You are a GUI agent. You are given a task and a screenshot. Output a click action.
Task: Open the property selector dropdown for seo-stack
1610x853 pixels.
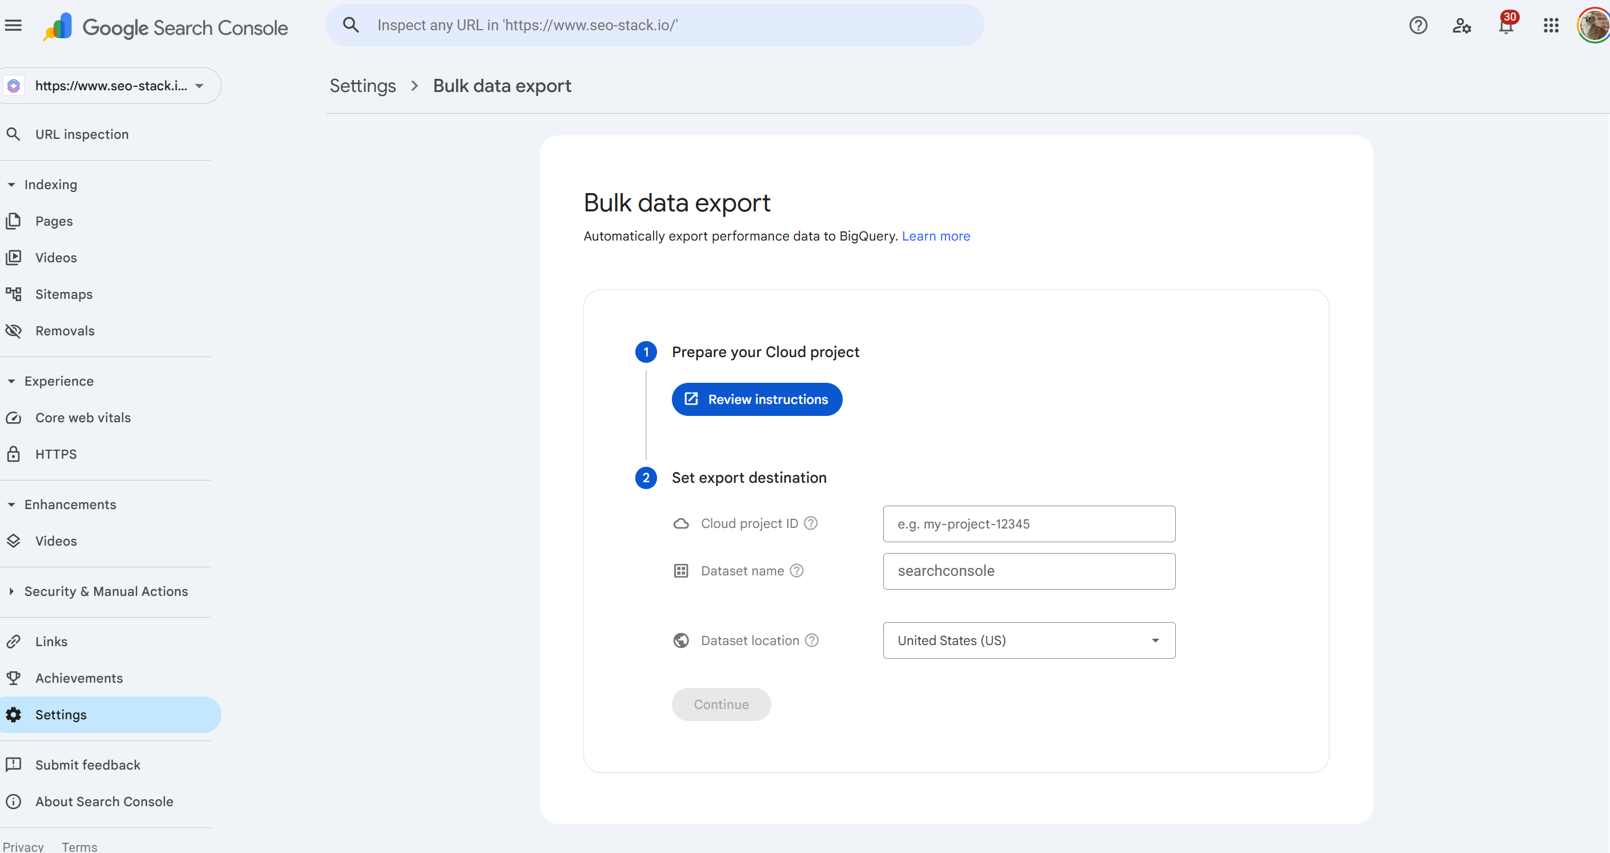coord(111,86)
